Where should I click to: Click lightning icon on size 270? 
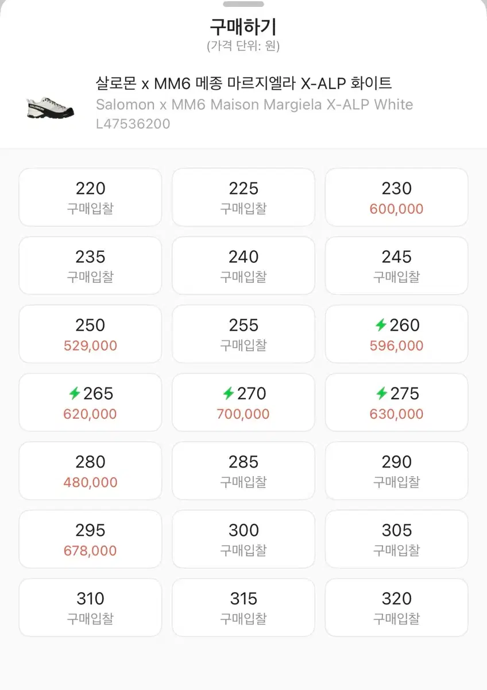pyautogui.click(x=228, y=394)
